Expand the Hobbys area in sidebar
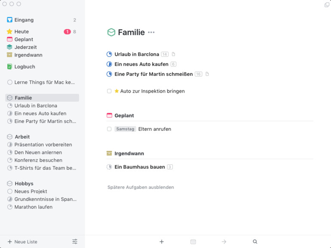Image resolution: width=331 pixels, height=248 pixels. coord(24,184)
